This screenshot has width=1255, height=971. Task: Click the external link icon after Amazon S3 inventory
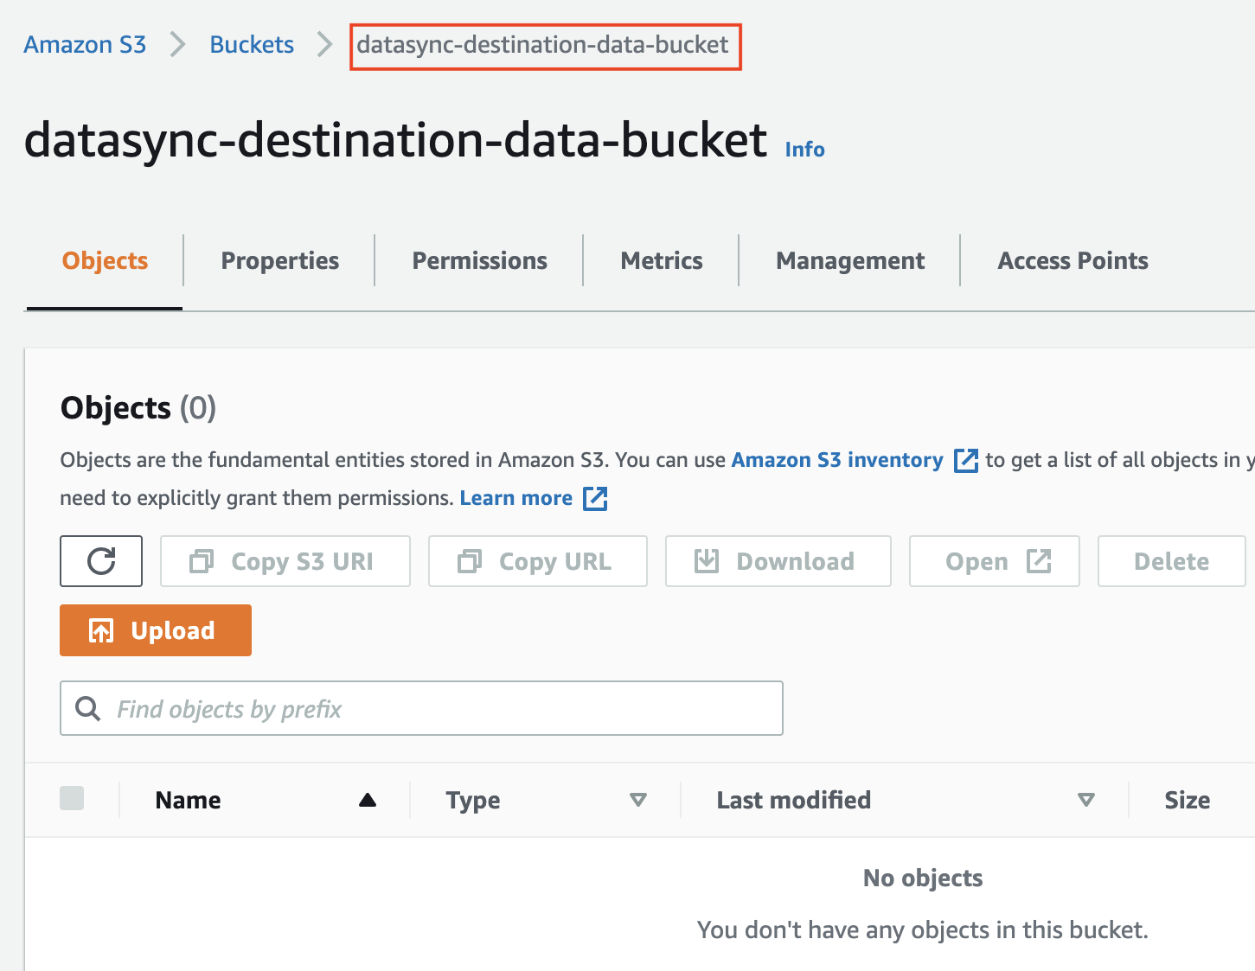pos(965,461)
